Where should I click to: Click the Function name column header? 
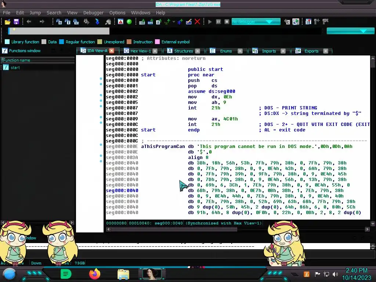pyautogui.click(x=38, y=60)
